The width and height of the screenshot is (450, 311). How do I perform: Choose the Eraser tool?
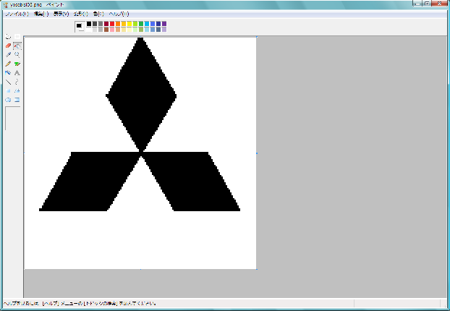click(x=9, y=46)
